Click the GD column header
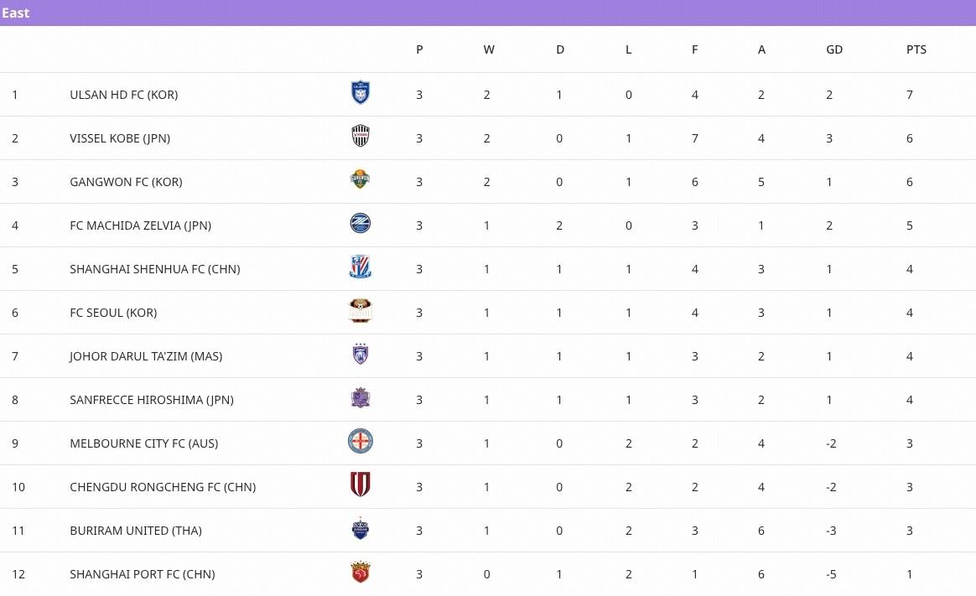 click(x=834, y=49)
